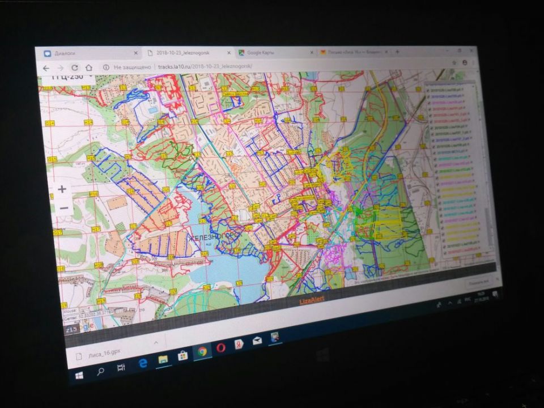Click the map zoom in plus button
544x408 pixels.
(x=62, y=189)
